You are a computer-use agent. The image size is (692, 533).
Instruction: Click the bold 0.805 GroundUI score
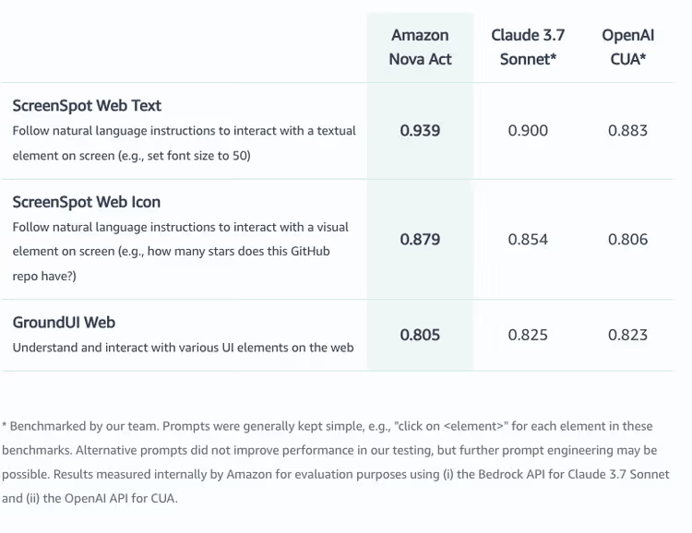tap(420, 335)
